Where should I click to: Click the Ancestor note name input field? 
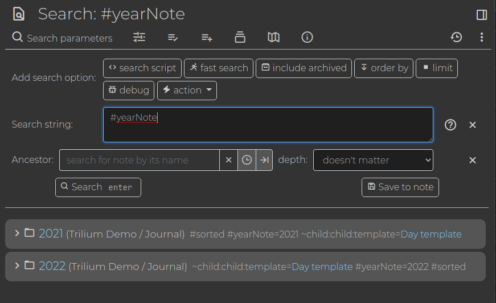pos(139,160)
